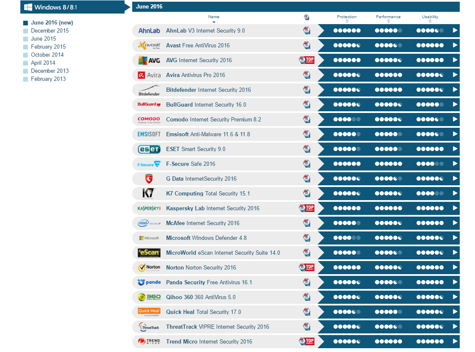Click the June 2016 table header bar
The width and height of the screenshot is (475, 352).
click(x=296, y=7)
